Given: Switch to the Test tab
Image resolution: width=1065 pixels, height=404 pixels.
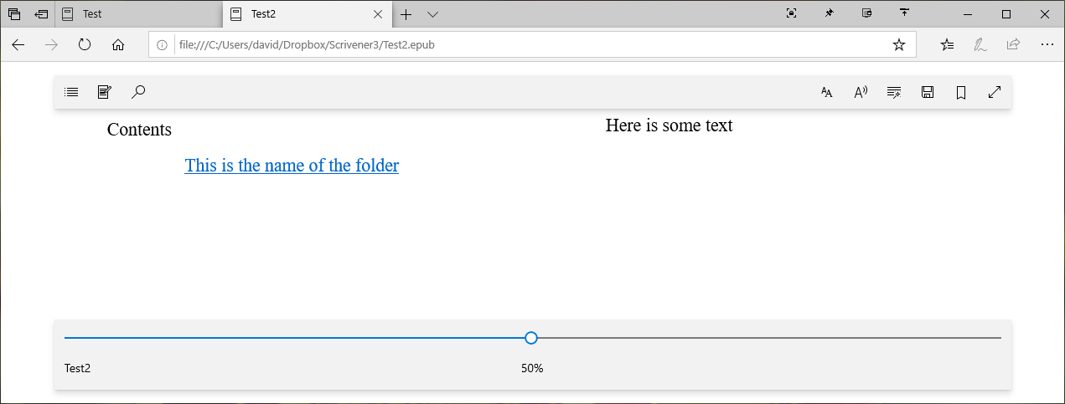Looking at the screenshot, I should click(x=138, y=14).
